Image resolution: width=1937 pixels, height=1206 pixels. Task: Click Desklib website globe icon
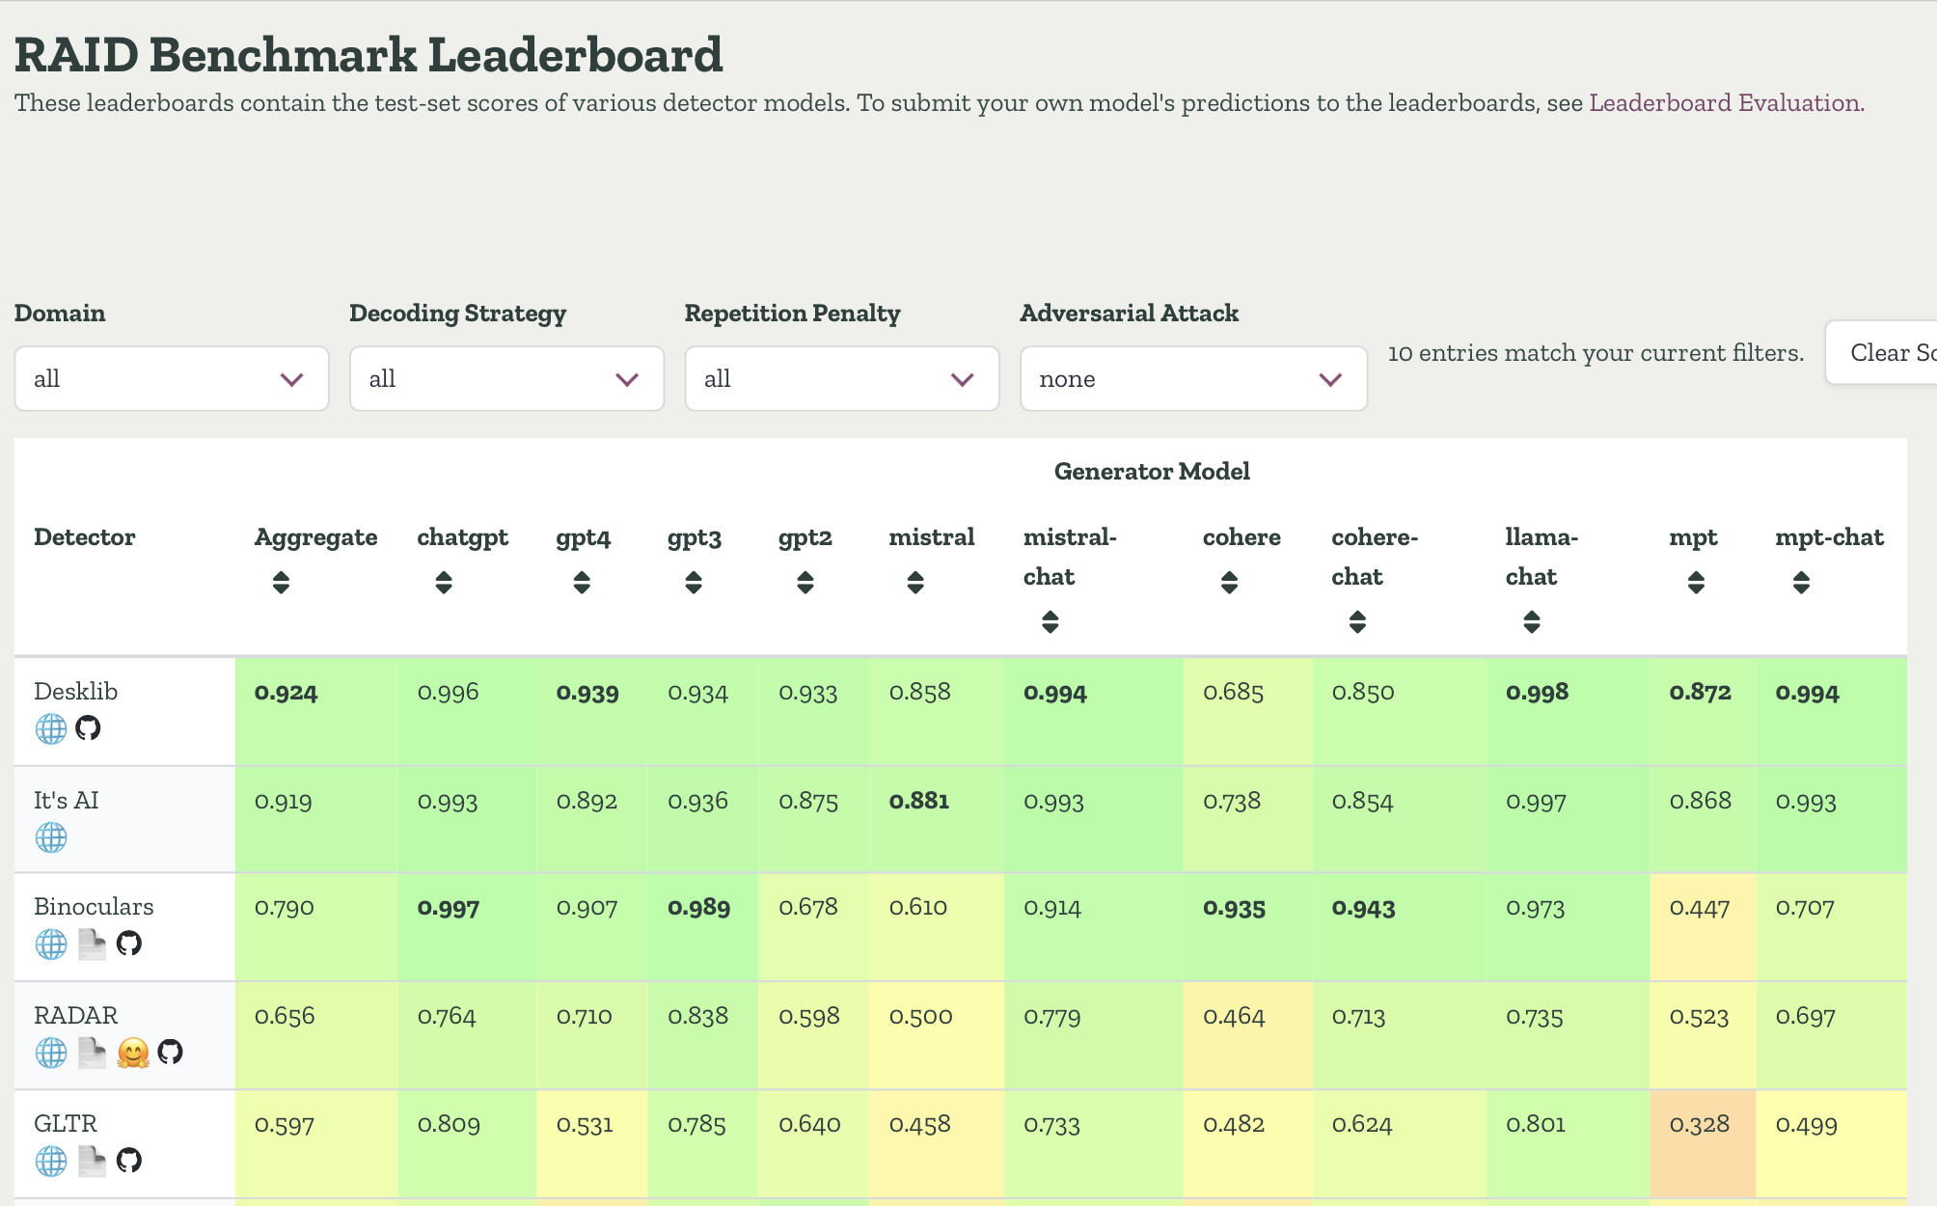tap(51, 728)
